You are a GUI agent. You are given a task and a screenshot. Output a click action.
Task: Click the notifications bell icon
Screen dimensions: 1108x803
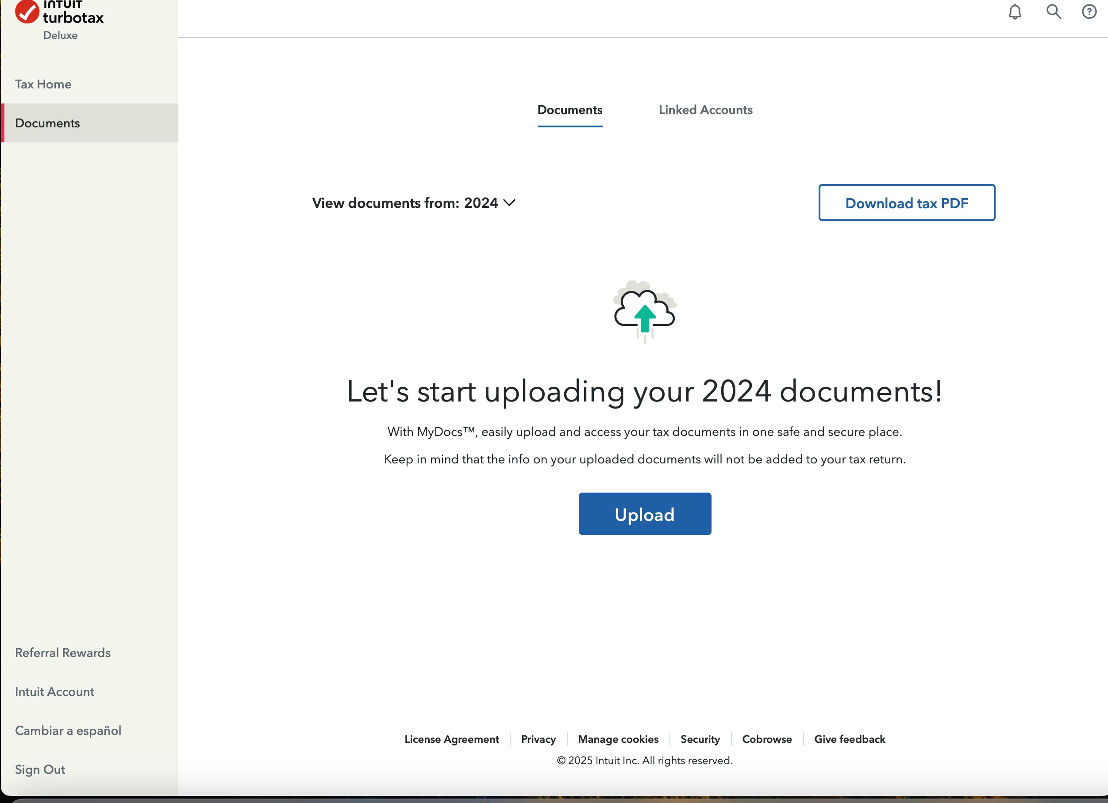click(1015, 11)
